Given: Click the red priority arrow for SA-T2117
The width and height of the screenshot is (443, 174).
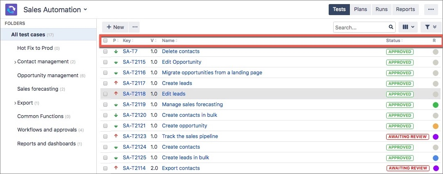Looking at the screenshot, I should point(116,83).
